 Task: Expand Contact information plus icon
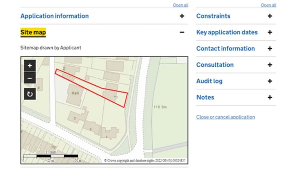pyautogui.click(x=270, y=49)
